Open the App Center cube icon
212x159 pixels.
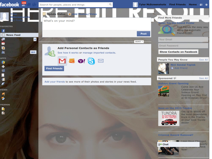(3, 62)
